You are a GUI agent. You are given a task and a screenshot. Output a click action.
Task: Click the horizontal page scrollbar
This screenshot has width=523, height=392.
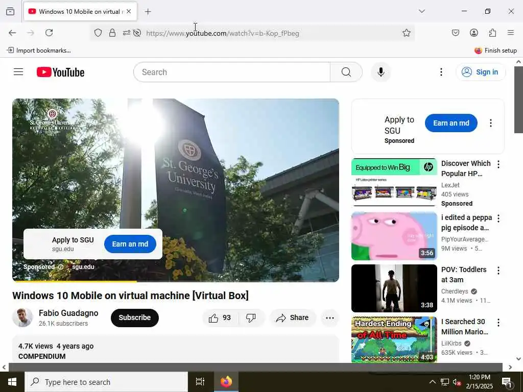[255, 367]
